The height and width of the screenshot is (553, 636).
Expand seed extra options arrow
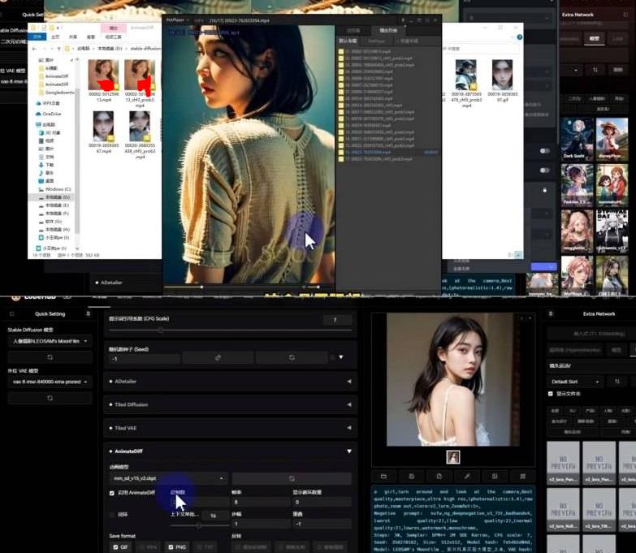pos(341,357)
